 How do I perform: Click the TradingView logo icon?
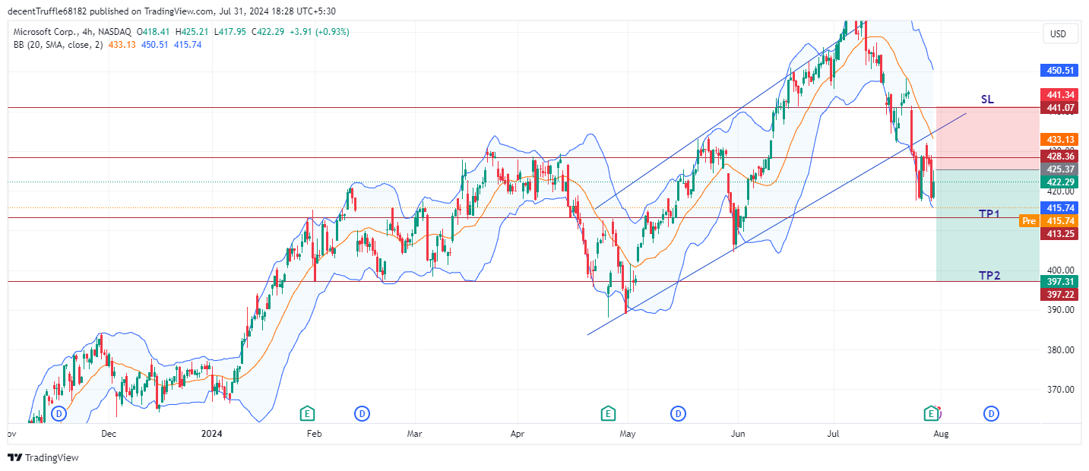click(x=14, y=457)
